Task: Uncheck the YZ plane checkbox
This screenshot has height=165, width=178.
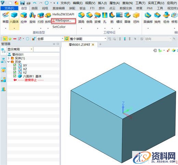Action: [15, 72]
